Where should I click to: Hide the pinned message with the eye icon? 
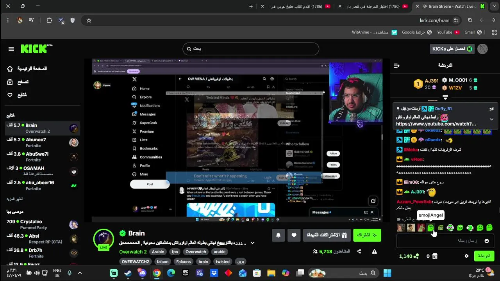point(491,109)
